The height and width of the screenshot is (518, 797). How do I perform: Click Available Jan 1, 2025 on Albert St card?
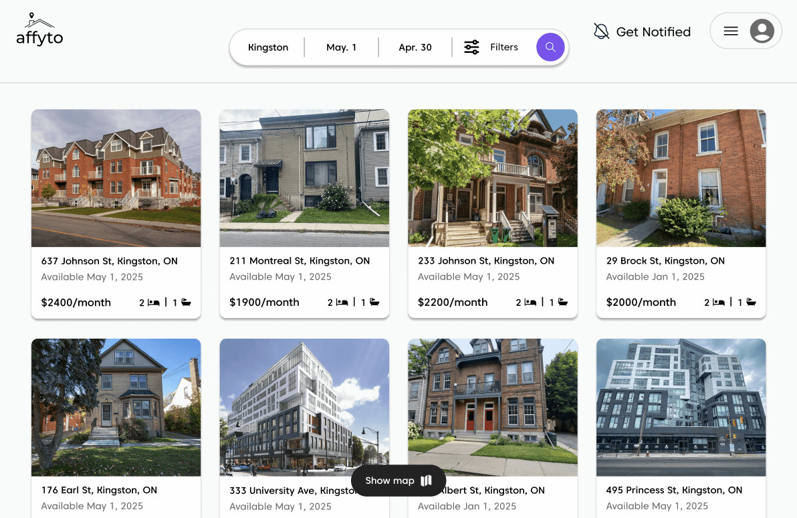[467, 506]
